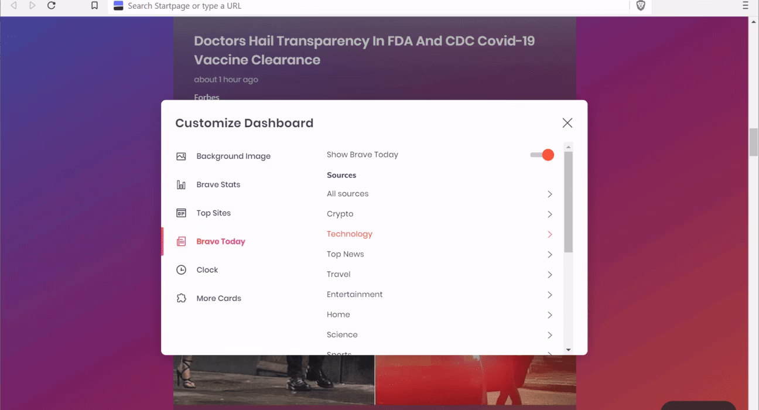Open the Doctors Hail Transparency article headline
Image resolution: width=759 pixels, height=410 pixels.
click(x=364, y=50)
